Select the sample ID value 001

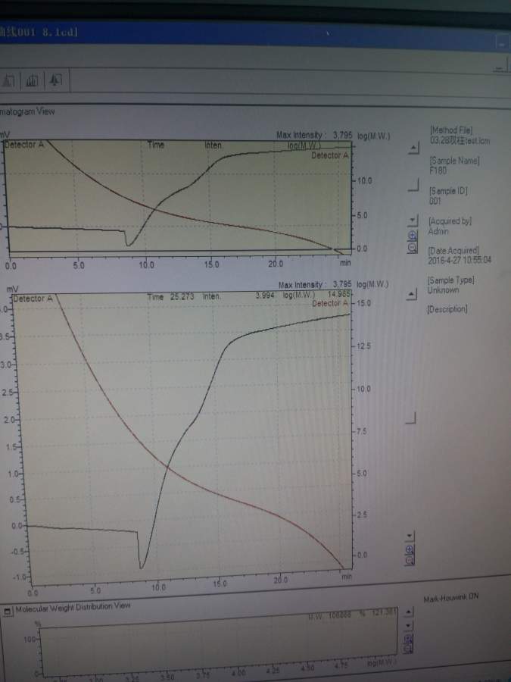(435, 201)
